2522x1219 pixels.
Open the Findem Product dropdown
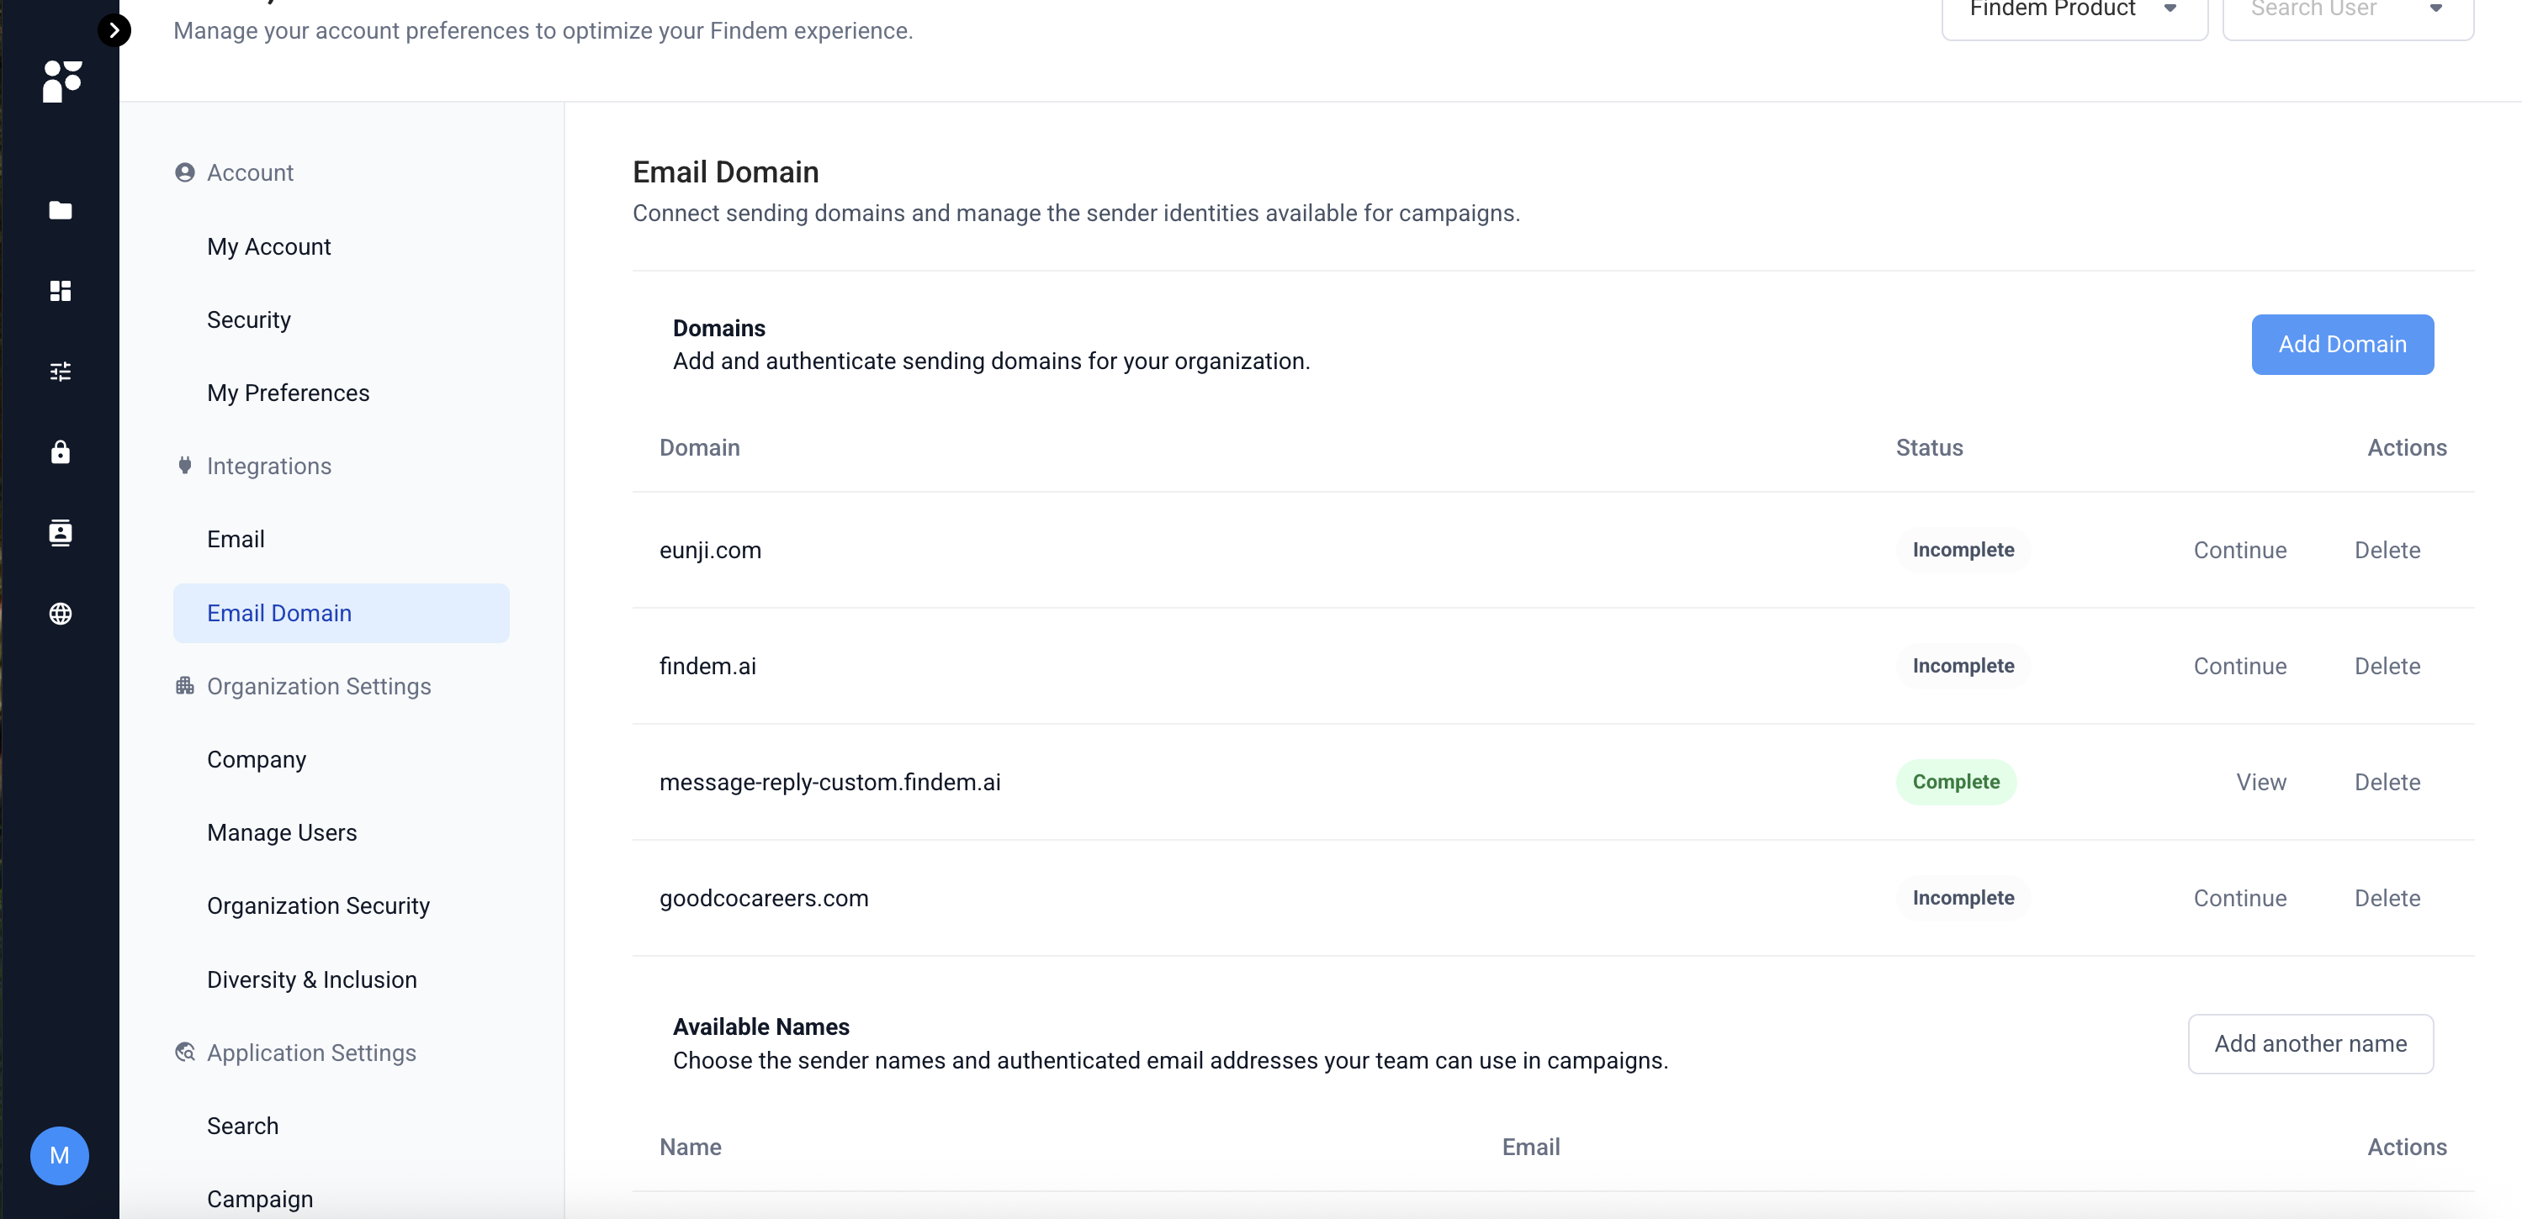(x=2074, y=12)
